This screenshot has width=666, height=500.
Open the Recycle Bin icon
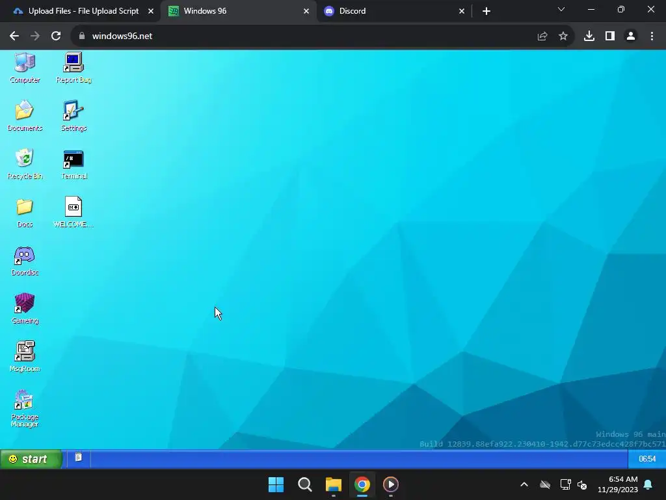25,164
